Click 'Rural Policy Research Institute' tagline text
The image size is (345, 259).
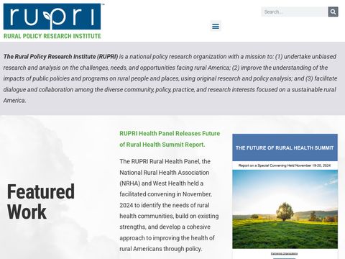(52, 36)
